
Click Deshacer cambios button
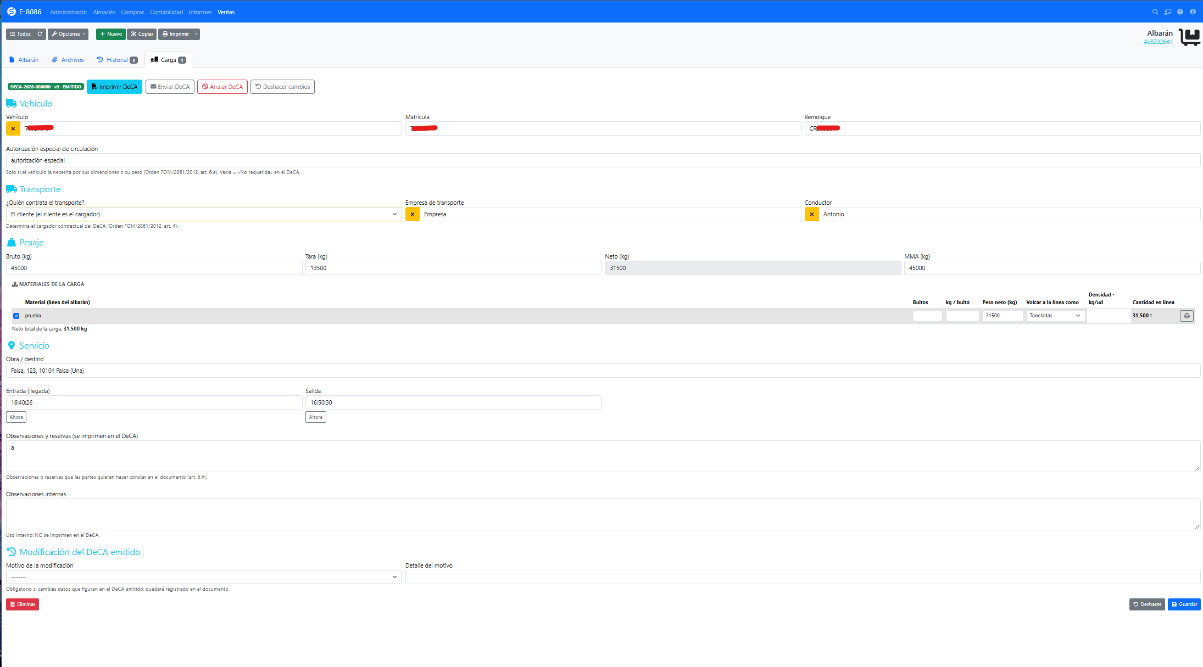282,87
